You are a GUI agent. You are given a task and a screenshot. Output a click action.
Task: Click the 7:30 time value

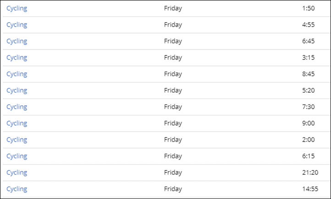[309, 107]
